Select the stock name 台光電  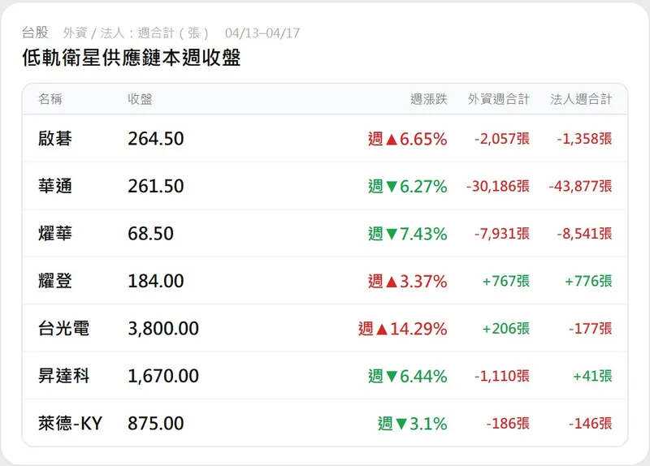pyautogui.click(x=64, y=329)
